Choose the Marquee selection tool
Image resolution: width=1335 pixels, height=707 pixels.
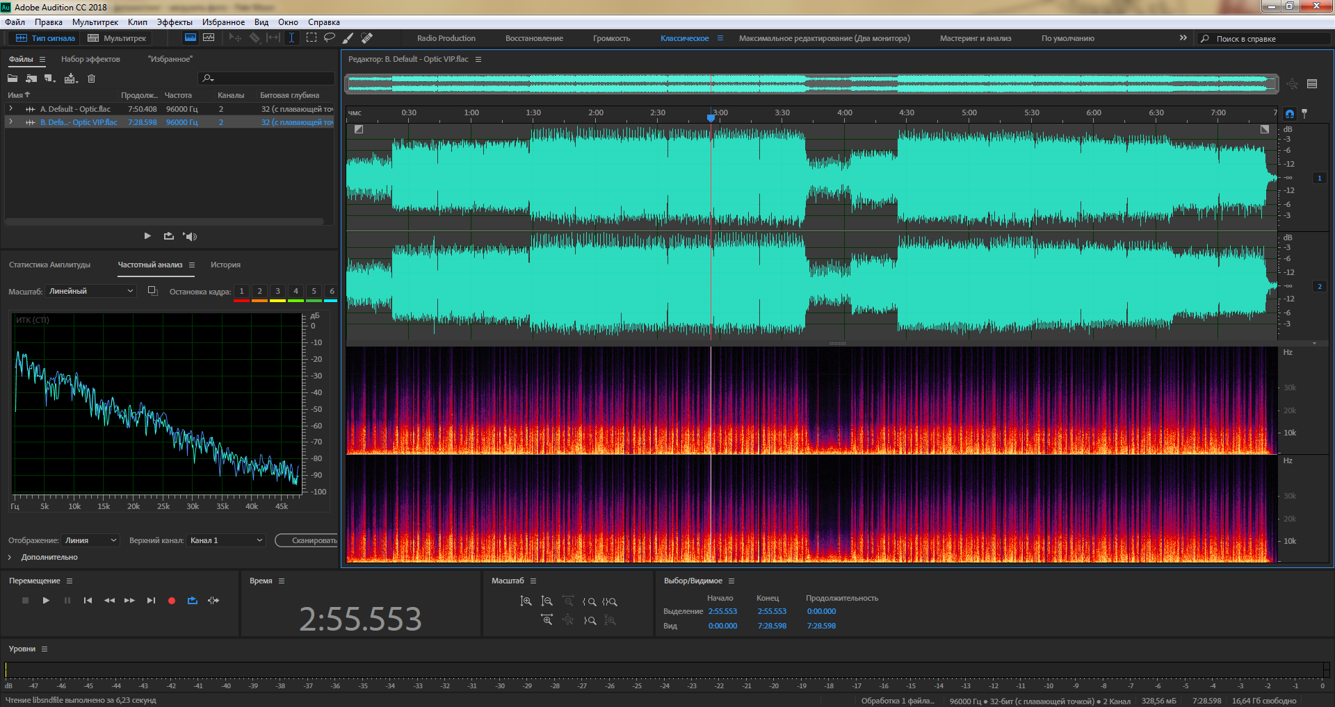(311, 38)
